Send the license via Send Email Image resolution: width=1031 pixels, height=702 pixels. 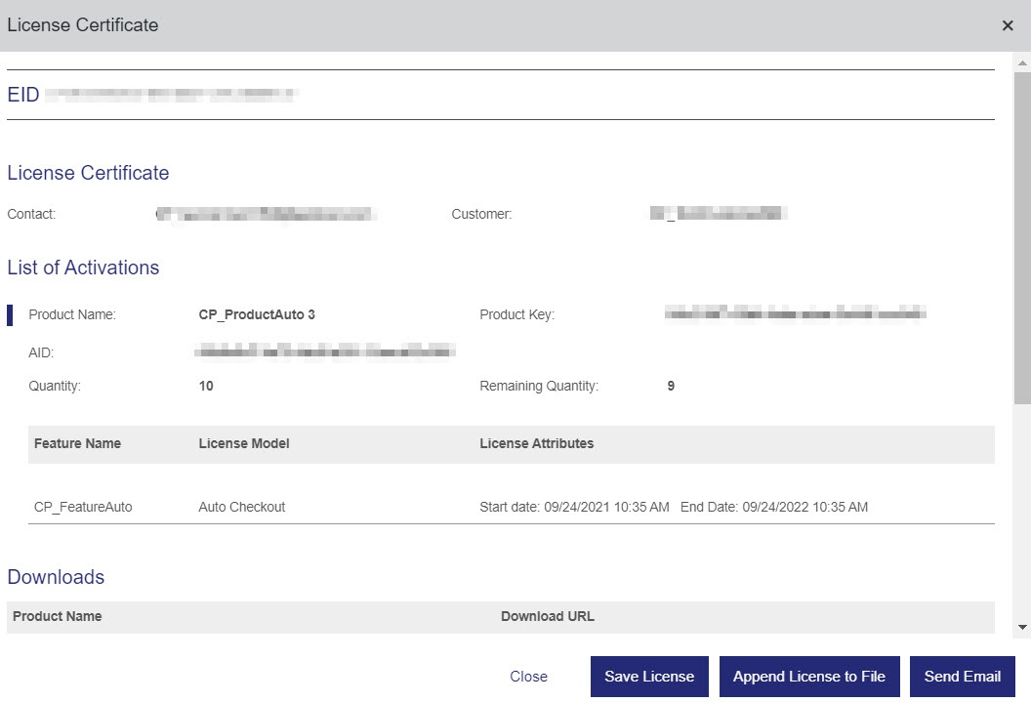point(962,677)
